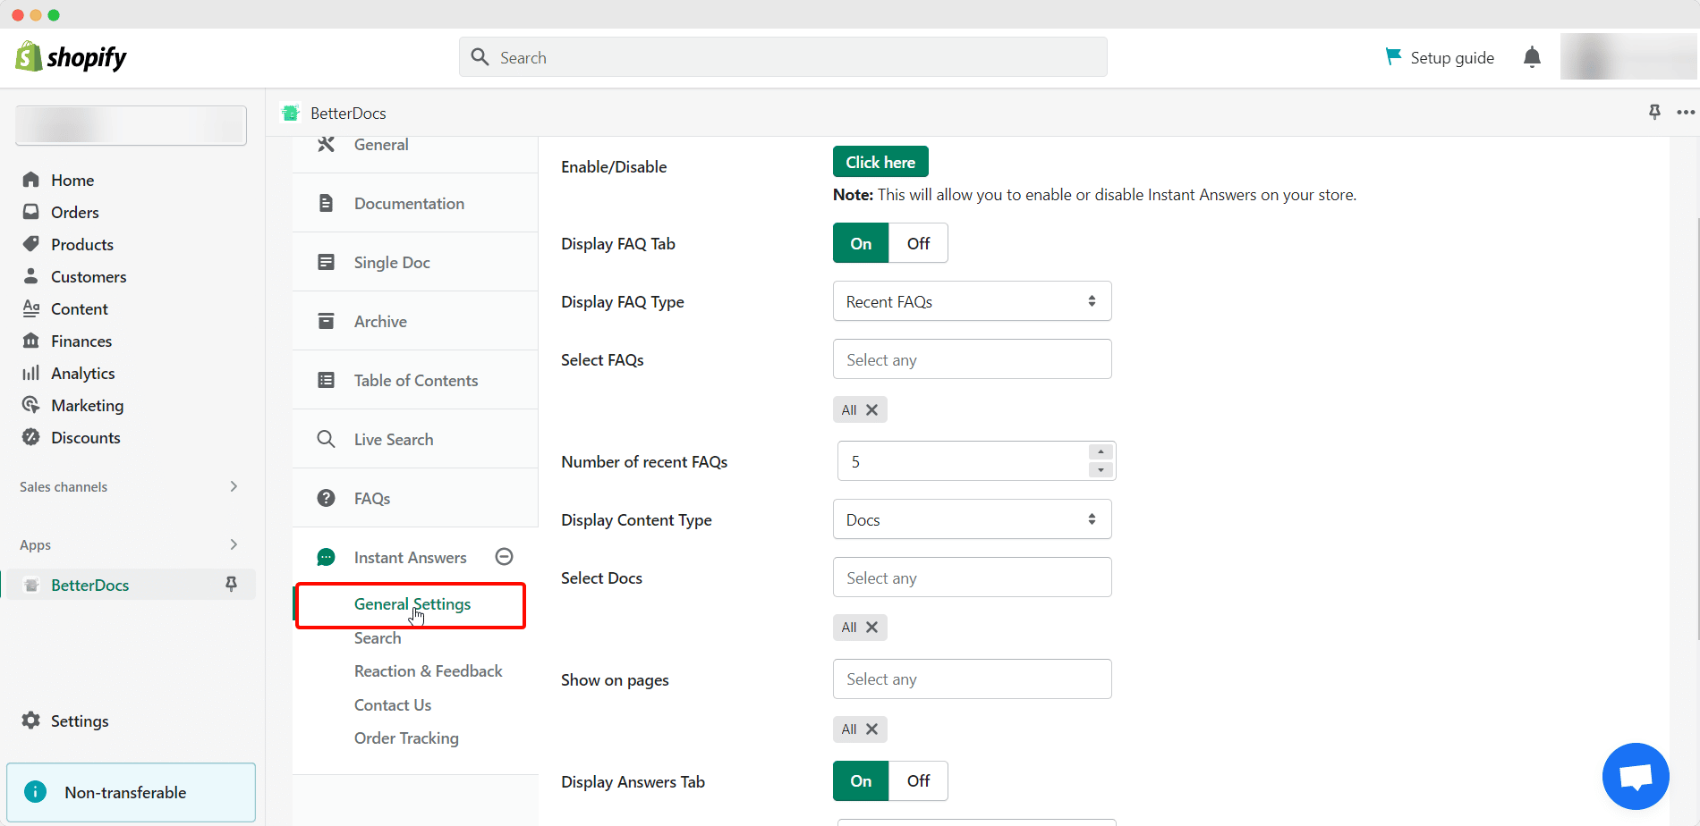
Task: Click the Home house icon
Action: point(31,180)
